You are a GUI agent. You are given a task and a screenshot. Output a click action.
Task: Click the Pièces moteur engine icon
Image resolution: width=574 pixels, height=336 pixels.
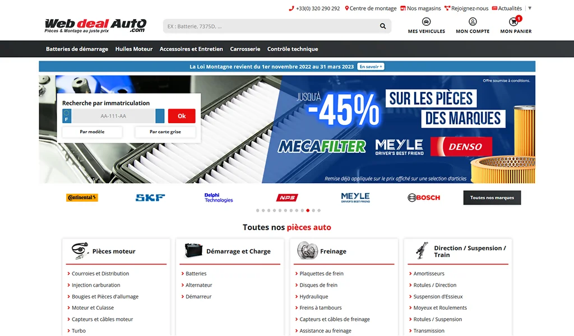tap(80, 250)
